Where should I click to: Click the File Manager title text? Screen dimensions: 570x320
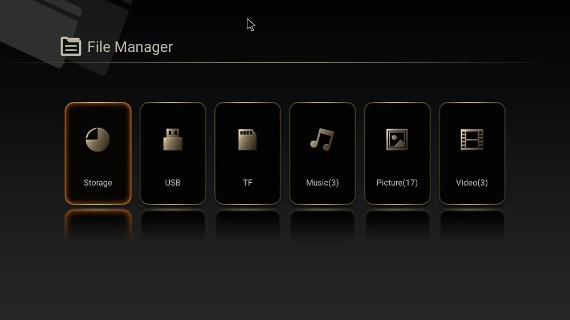click(130, 47)
